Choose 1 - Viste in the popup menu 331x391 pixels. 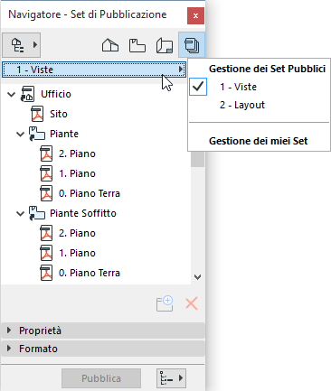point(238,87)
